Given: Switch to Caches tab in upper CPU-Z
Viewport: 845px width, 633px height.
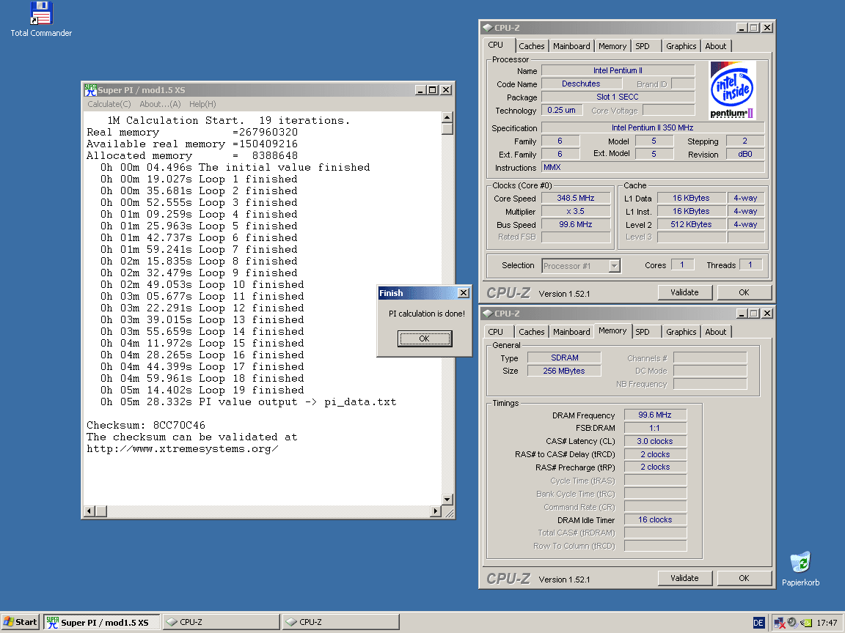Looking at the screenshot, I should (532, 46).
